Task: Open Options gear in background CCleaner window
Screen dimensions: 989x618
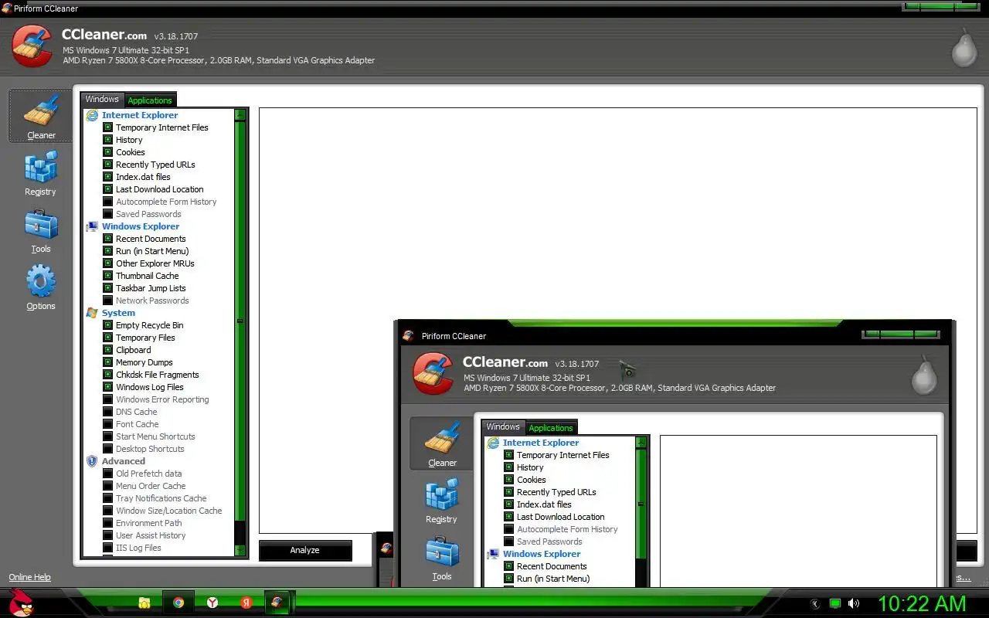Action: tap(41, 287)
